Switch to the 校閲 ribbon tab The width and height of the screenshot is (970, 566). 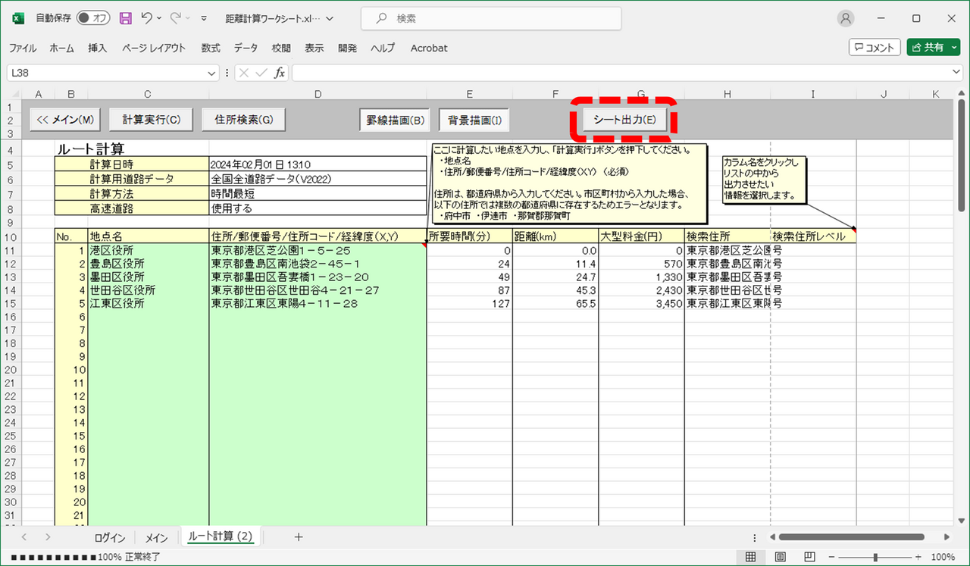(281, 48)
